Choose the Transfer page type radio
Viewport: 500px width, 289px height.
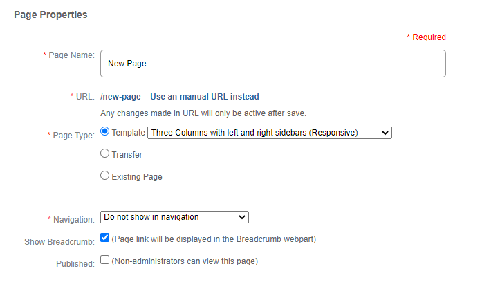(x=104, y=153)
